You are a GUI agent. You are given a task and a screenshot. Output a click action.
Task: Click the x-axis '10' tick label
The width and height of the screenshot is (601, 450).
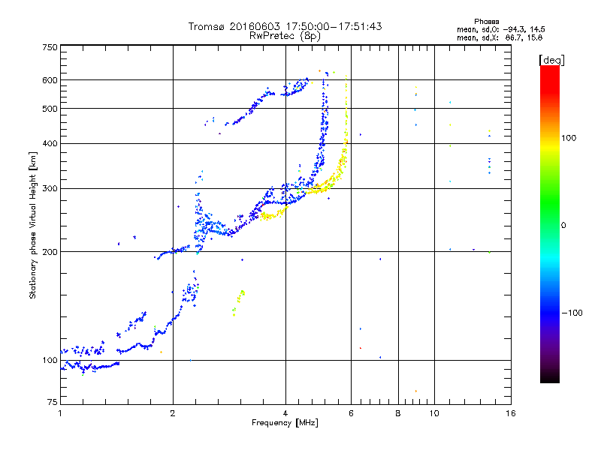click(x=434, y=413)
